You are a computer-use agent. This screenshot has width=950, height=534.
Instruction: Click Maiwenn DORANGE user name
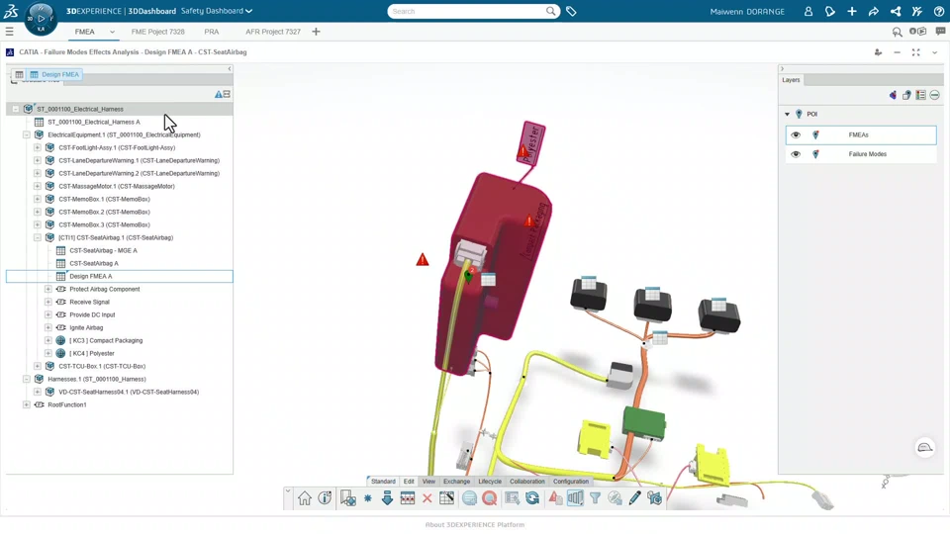747,12
